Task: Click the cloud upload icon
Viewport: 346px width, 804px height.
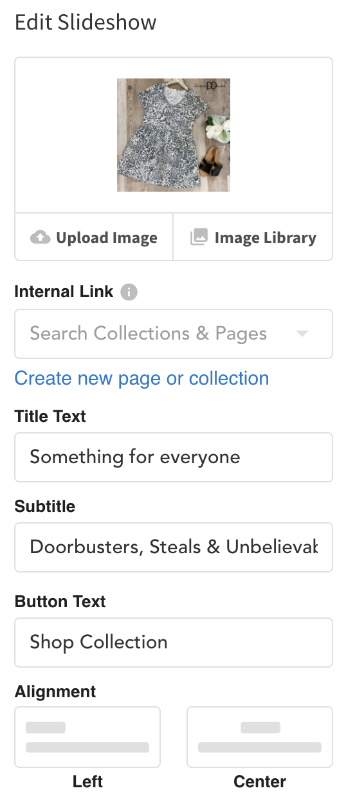Action: click(40, 237)
